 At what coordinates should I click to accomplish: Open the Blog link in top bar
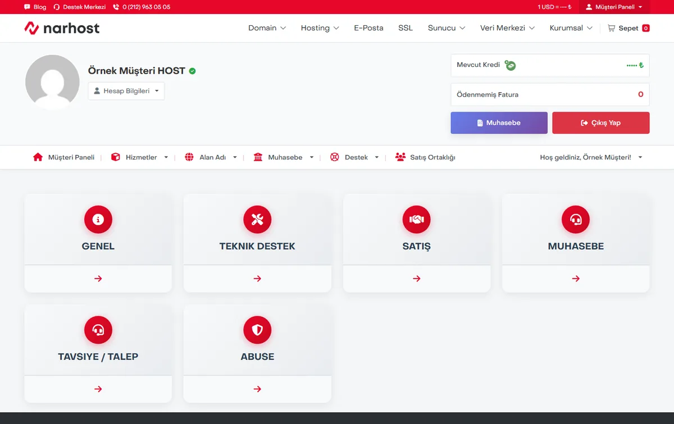point(35,7)
